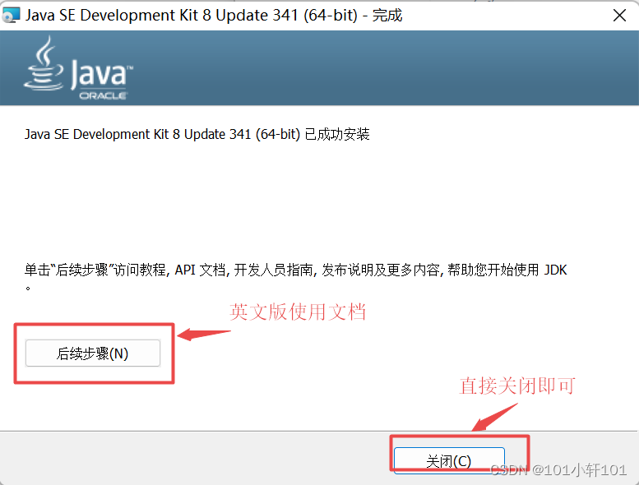Click the installer icon in the title bar
Screen dimensions: 639x485
pos(11,15)
